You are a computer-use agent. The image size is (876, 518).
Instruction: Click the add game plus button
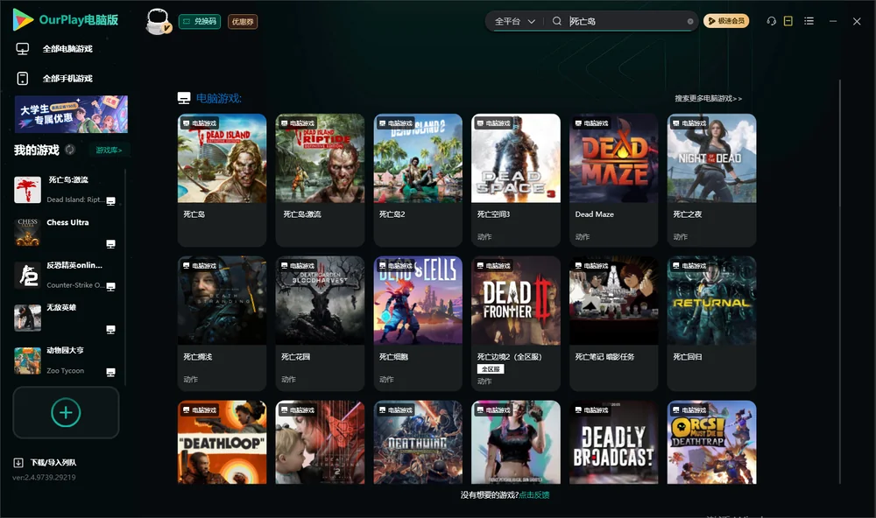click(66, 412)
